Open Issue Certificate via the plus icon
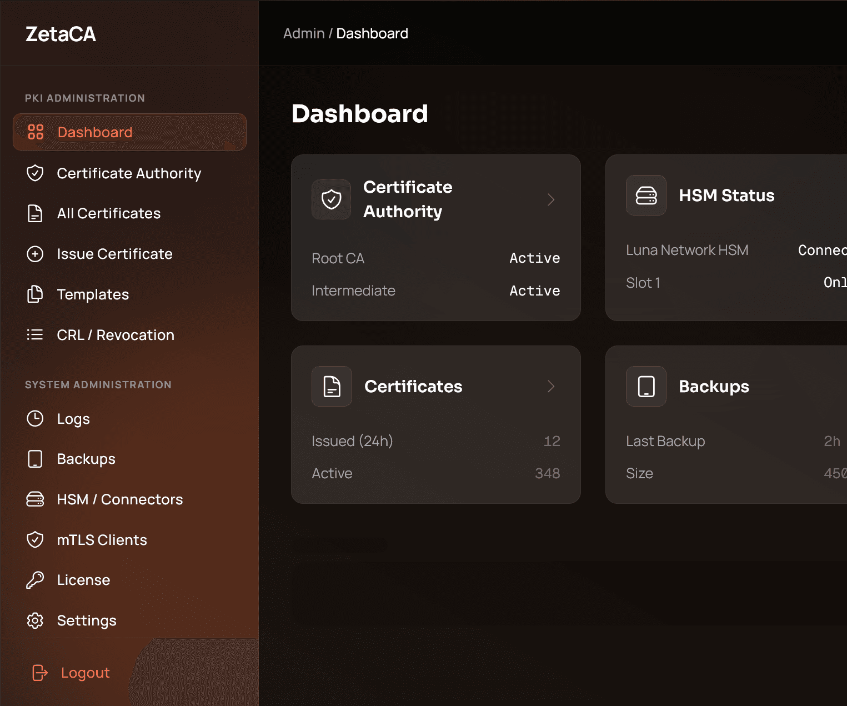Image resolution: width=847 pixels, height=706 pixels. tap(36, 254)
